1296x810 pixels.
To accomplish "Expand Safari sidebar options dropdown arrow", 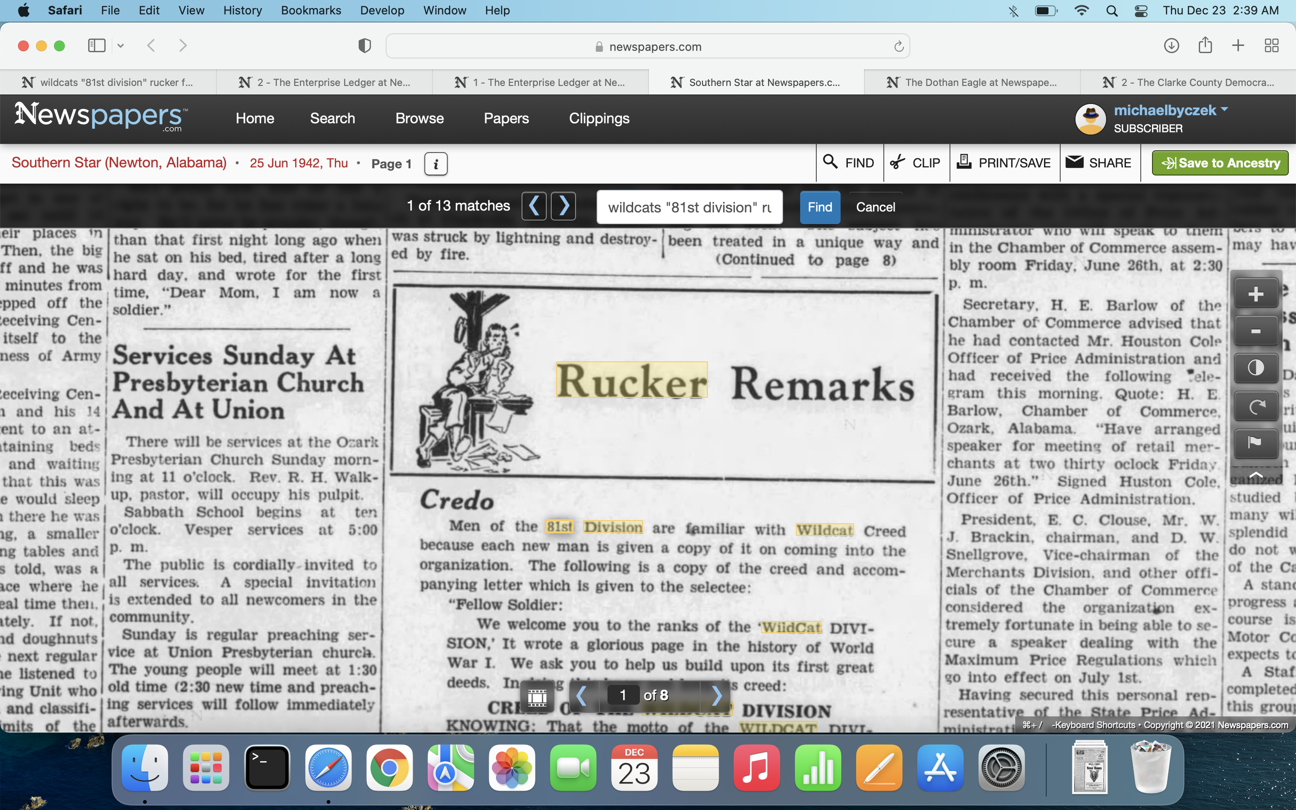I will 121,46.
